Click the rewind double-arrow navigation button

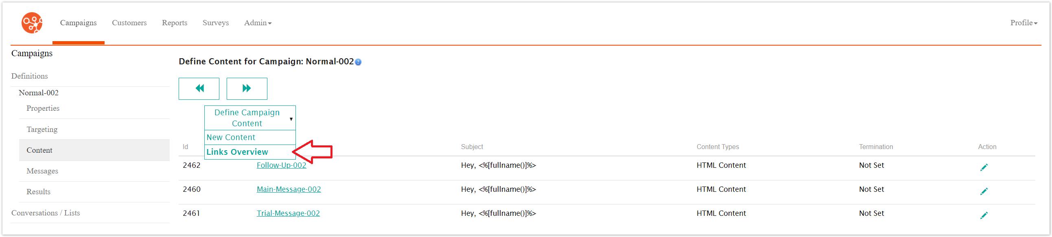coord(199,88)
